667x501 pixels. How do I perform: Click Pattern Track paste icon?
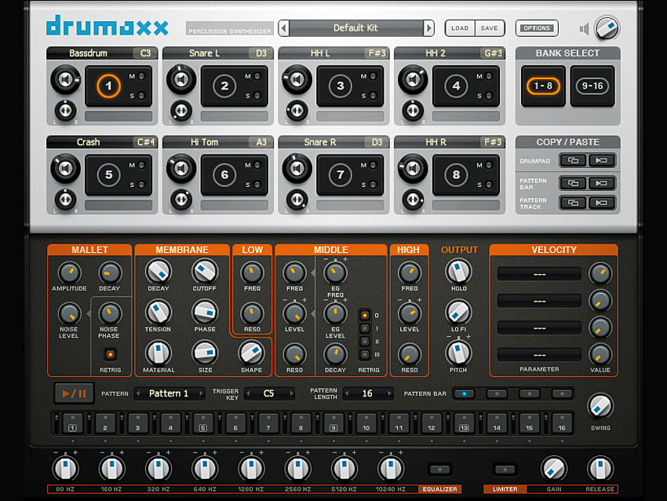(602, 203)
